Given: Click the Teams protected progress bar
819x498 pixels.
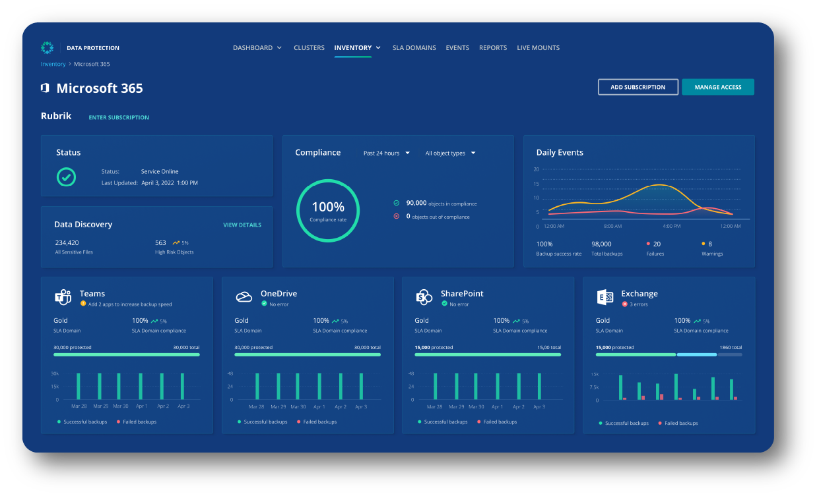Looking at the screenshot, I should point(127,354).
